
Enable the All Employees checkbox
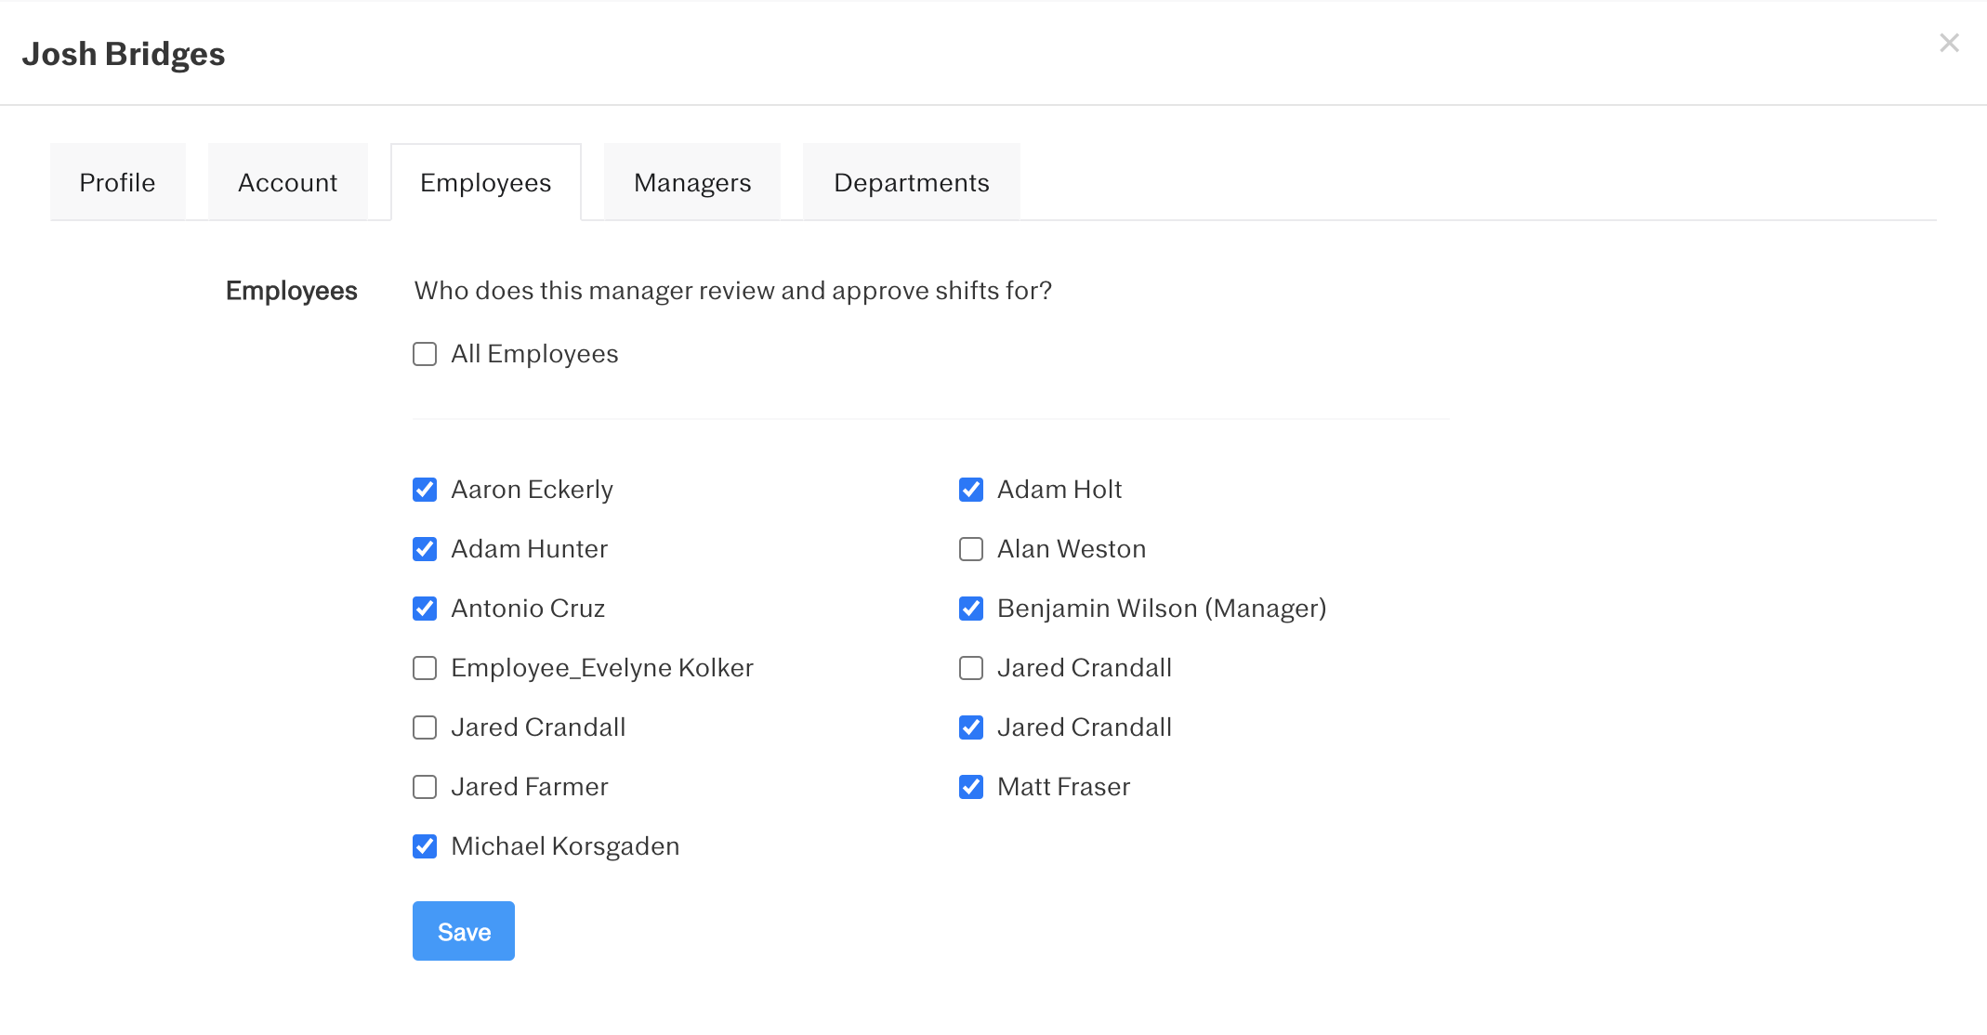425,353
